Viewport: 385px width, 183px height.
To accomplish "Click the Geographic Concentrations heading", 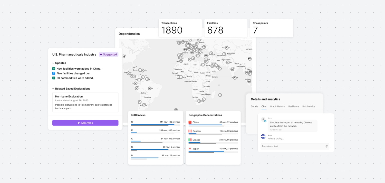I will [x=205, y=115].
